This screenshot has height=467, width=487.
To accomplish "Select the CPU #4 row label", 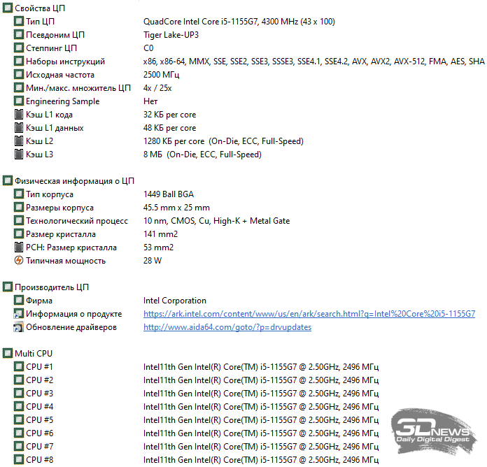I will (x=39, y=407).
